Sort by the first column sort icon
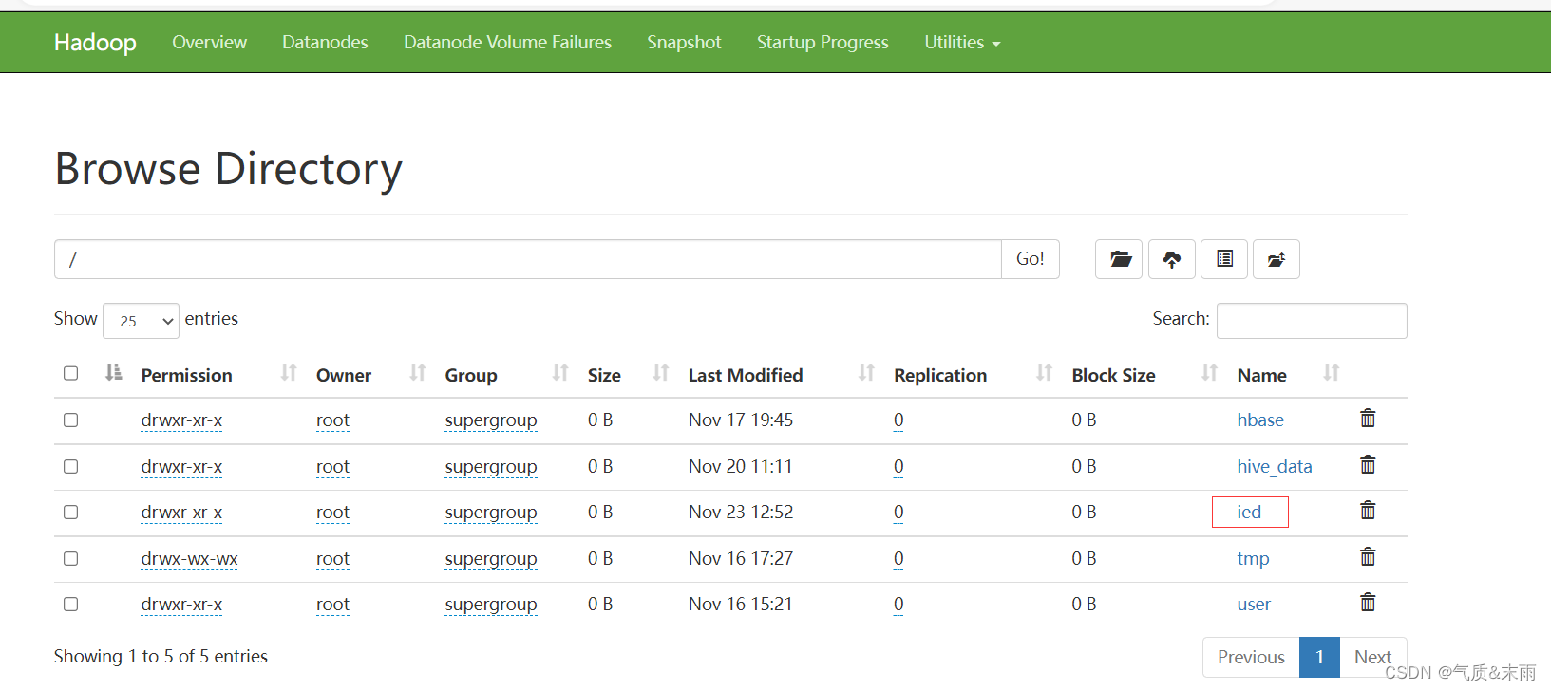1551x690 pixels. tap(114, 373)
